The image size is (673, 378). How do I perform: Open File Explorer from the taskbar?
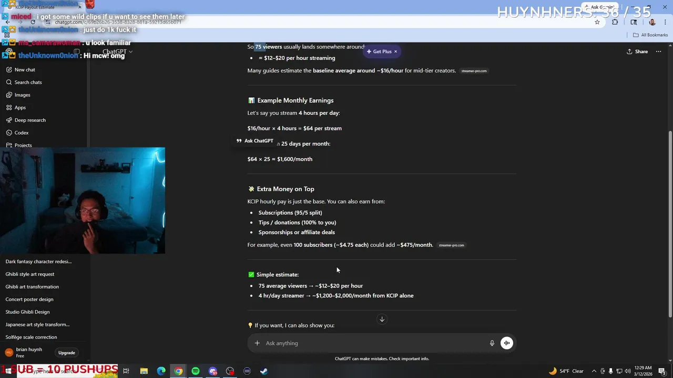(144, 371)
